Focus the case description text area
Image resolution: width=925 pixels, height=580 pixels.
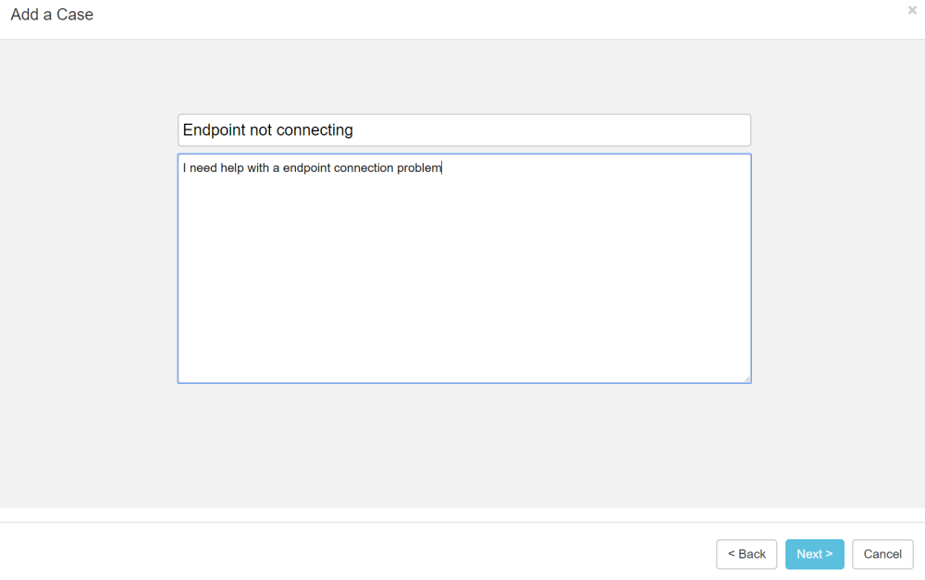click(464, 268)
